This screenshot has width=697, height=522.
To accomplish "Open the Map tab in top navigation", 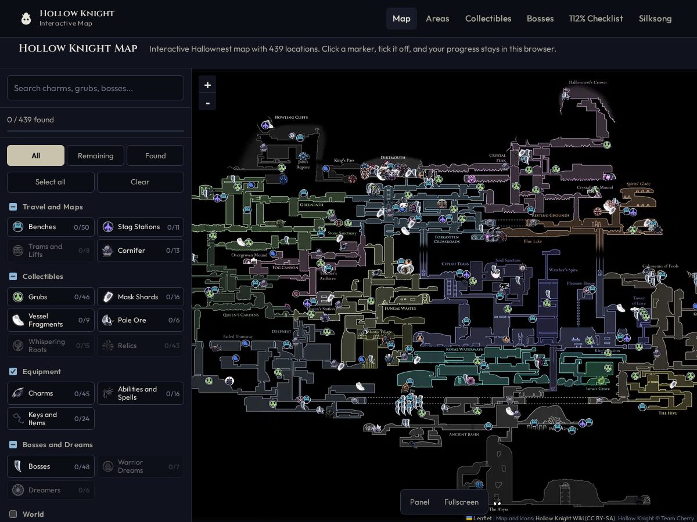I will [x=401, y=19].
